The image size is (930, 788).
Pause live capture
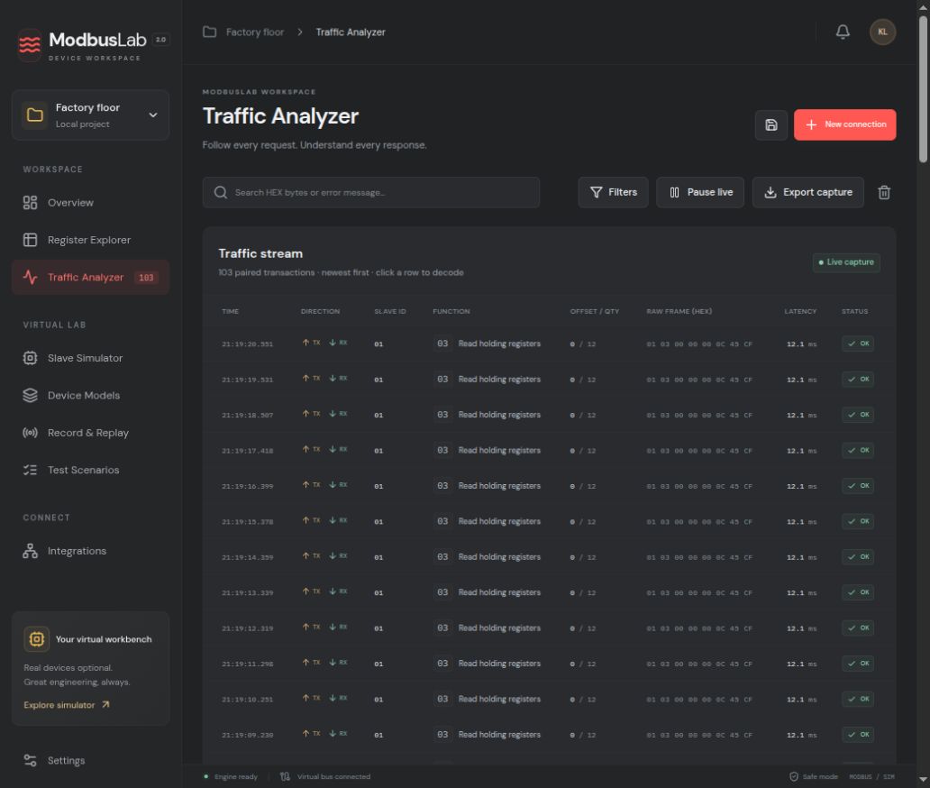[700, 192]
